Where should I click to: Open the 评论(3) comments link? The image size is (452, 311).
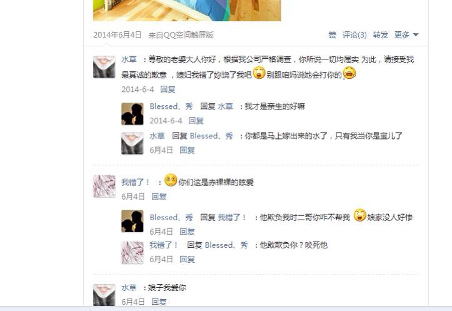pos(354,35)
